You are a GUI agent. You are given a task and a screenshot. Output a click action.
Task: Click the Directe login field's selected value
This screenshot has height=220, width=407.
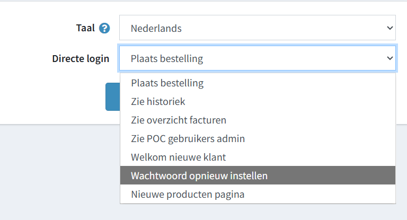(167, 58)
